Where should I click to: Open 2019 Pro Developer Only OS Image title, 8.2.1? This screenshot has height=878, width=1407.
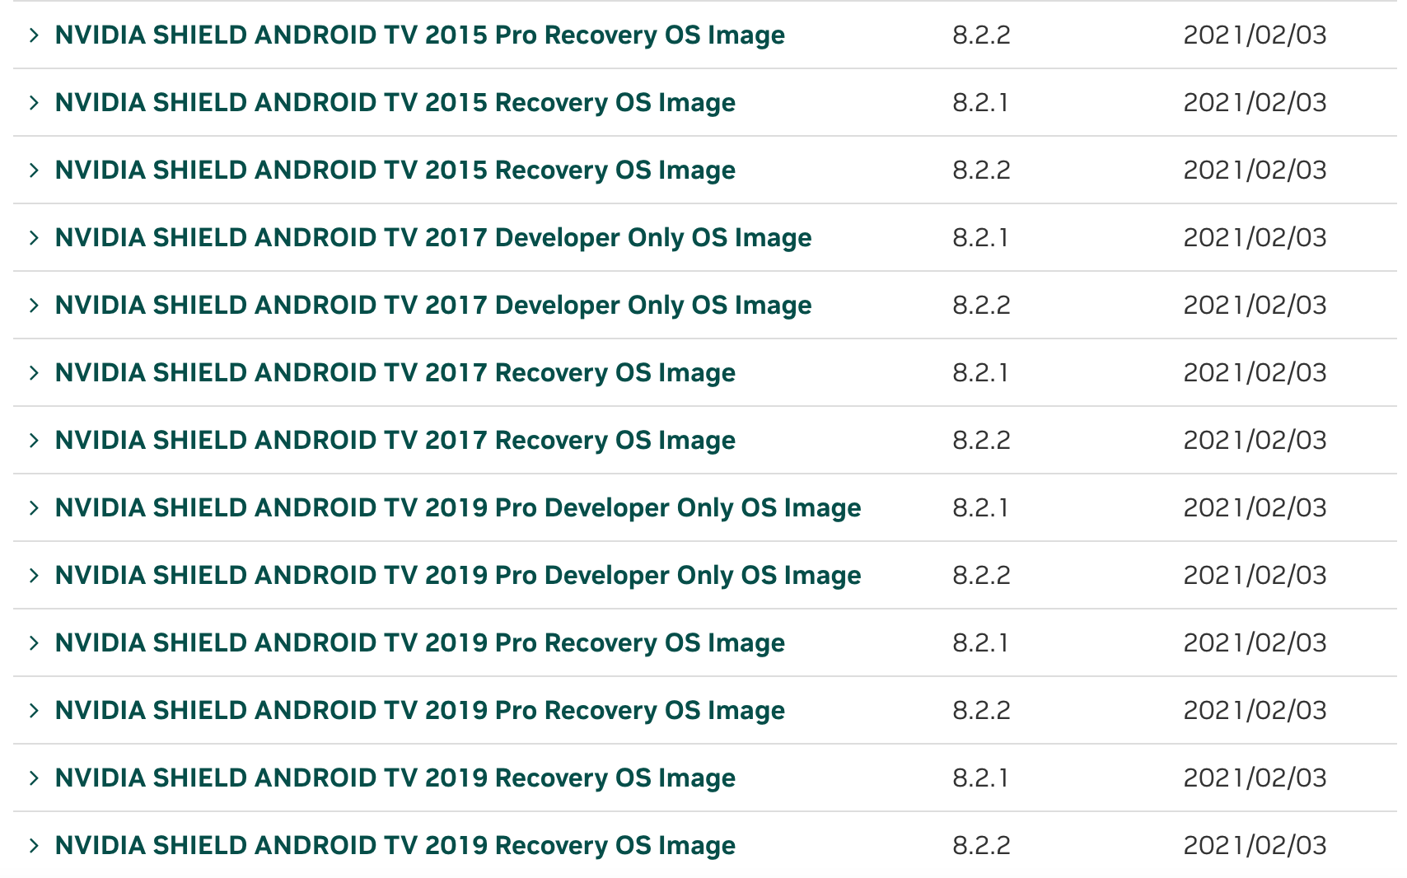458,508
